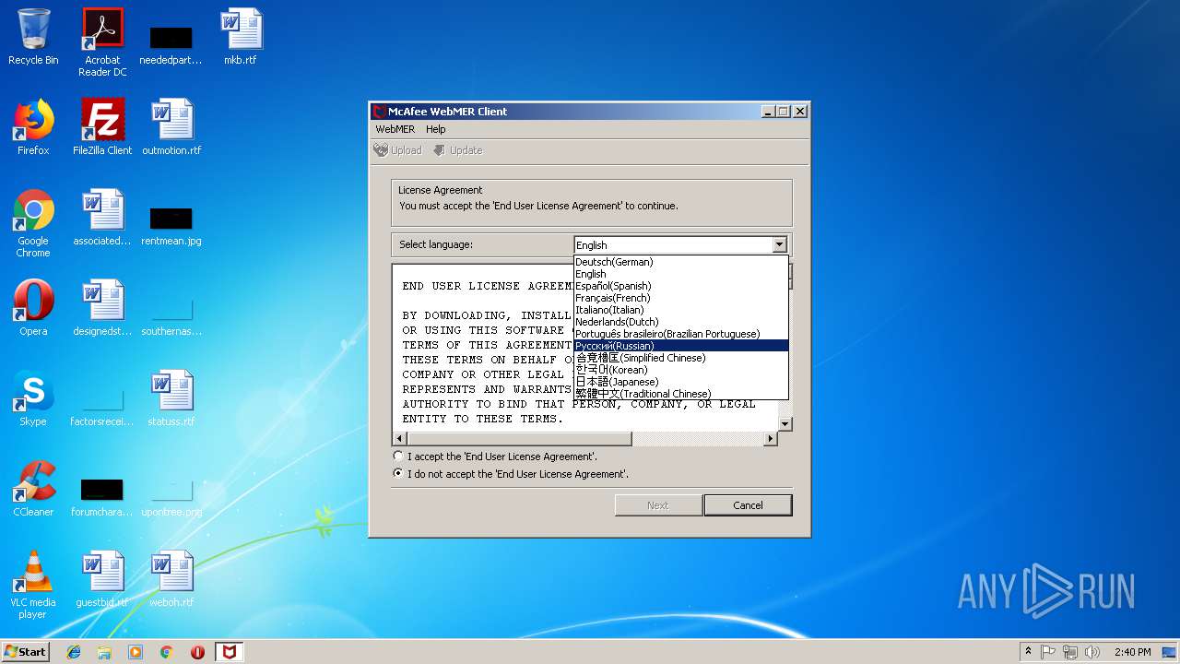Open network status tray icon

point(1070,652)
